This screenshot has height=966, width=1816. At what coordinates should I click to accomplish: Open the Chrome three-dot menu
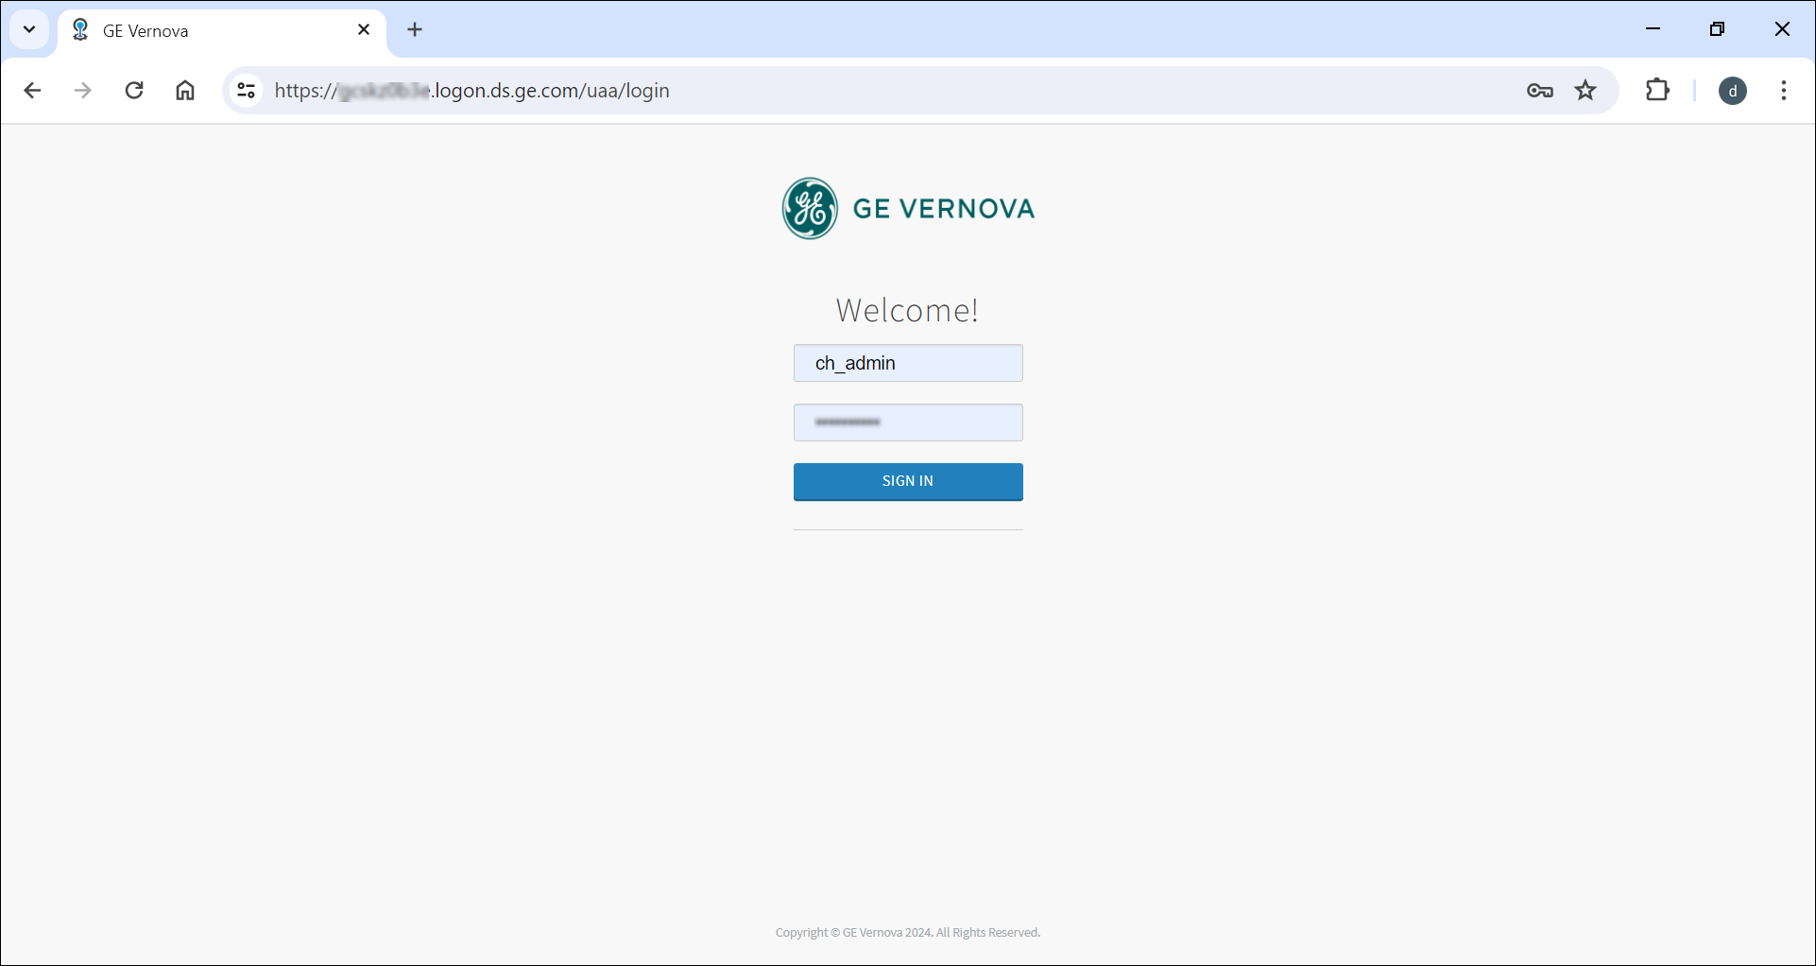click(x=1784, y=91)
